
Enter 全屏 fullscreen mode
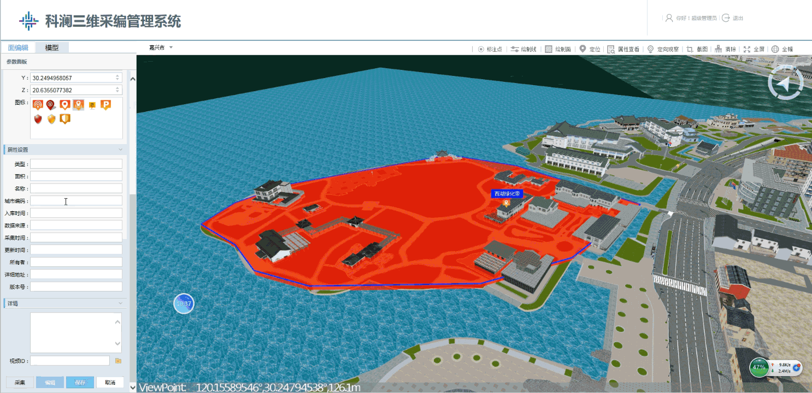754,49
